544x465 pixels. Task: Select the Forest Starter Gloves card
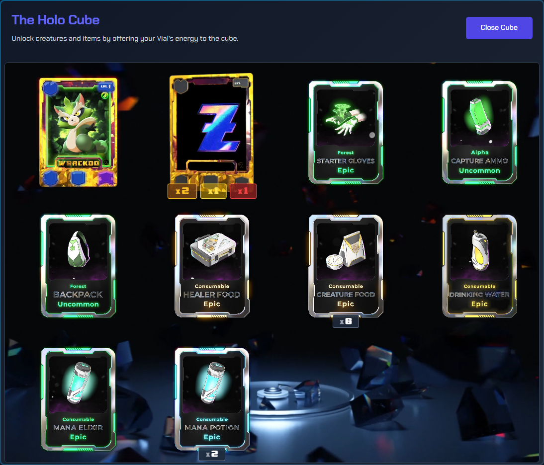(x=346, y=132)
